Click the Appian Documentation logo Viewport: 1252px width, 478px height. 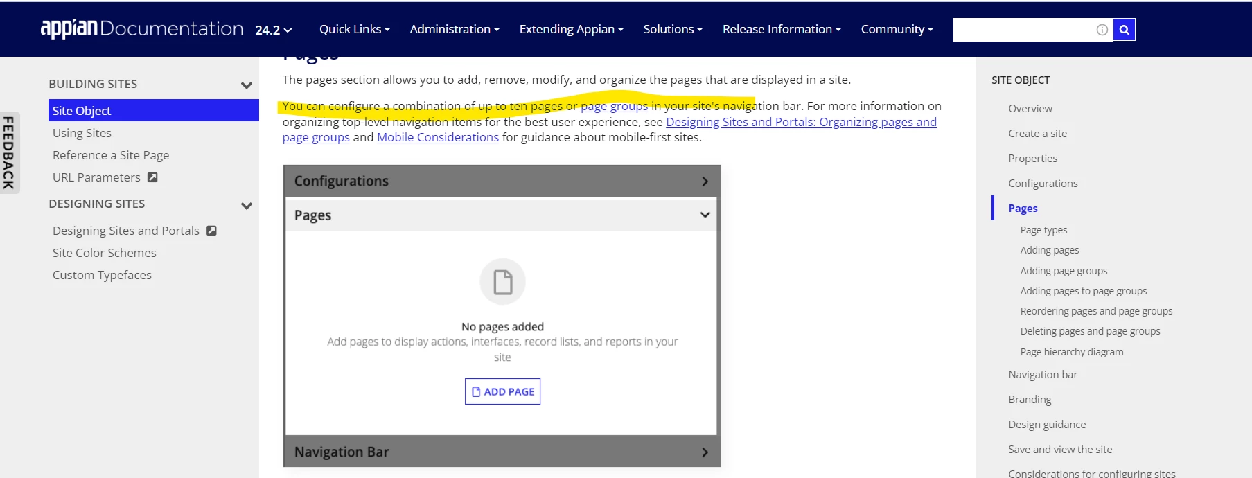click(142, 28)
